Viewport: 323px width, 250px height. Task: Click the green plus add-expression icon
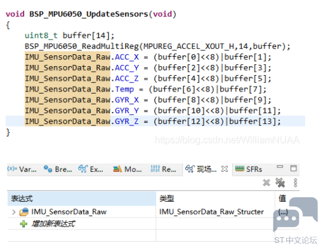pyautogui.click(x=23, y=224)
